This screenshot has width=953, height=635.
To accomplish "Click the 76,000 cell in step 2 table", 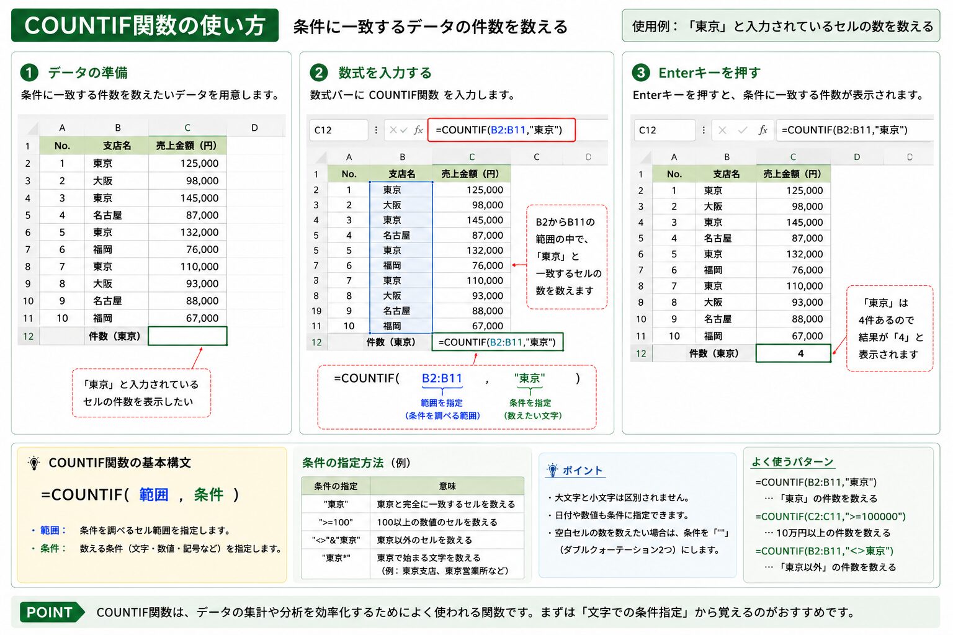I will (x=472, y=265).
